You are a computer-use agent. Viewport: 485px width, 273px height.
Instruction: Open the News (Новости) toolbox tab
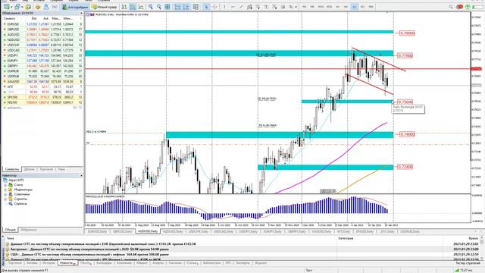click(67, 263)
